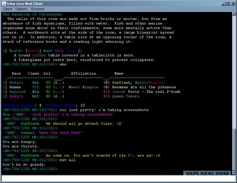The height and width of the screenshot is (183, 237).
Task: Click the 'Beast Kingdom' affiliation
Action: click(x=84, y=87)
